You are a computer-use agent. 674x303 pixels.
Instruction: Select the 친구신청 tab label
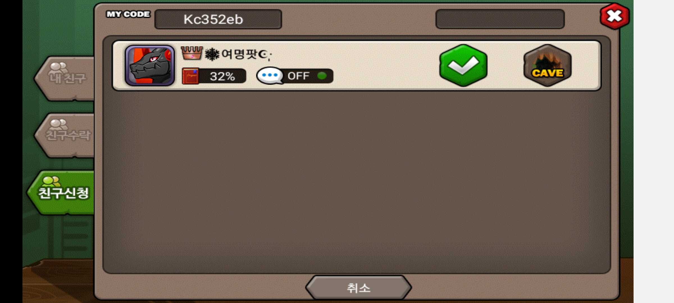tap(63, 193)
